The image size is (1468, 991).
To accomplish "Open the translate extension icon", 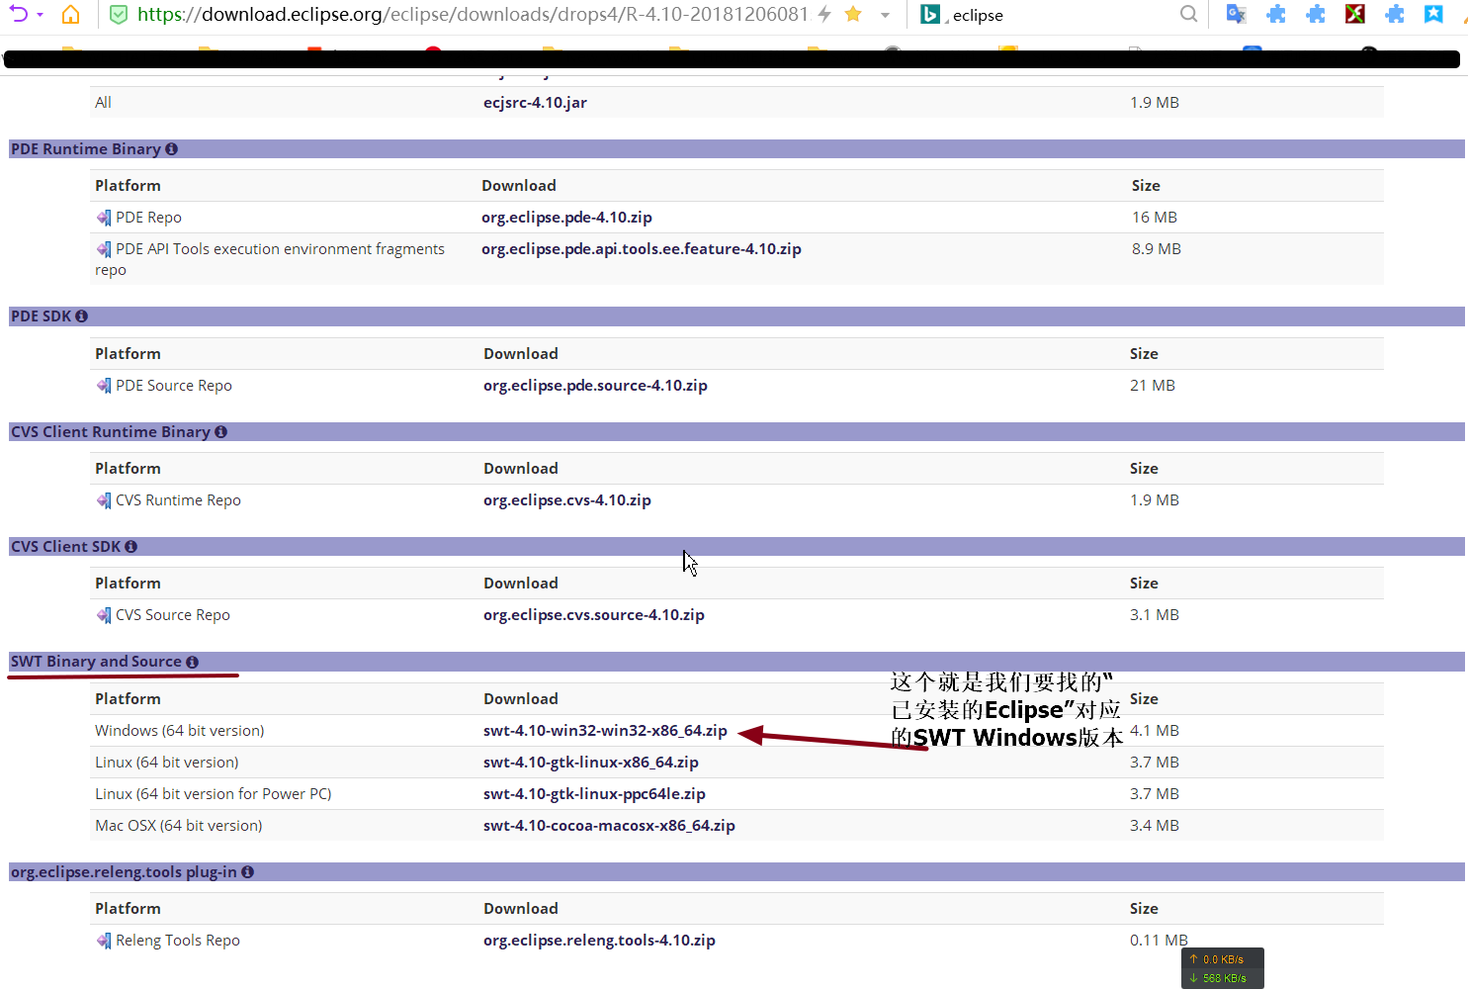I will (x=1236, y=14).
